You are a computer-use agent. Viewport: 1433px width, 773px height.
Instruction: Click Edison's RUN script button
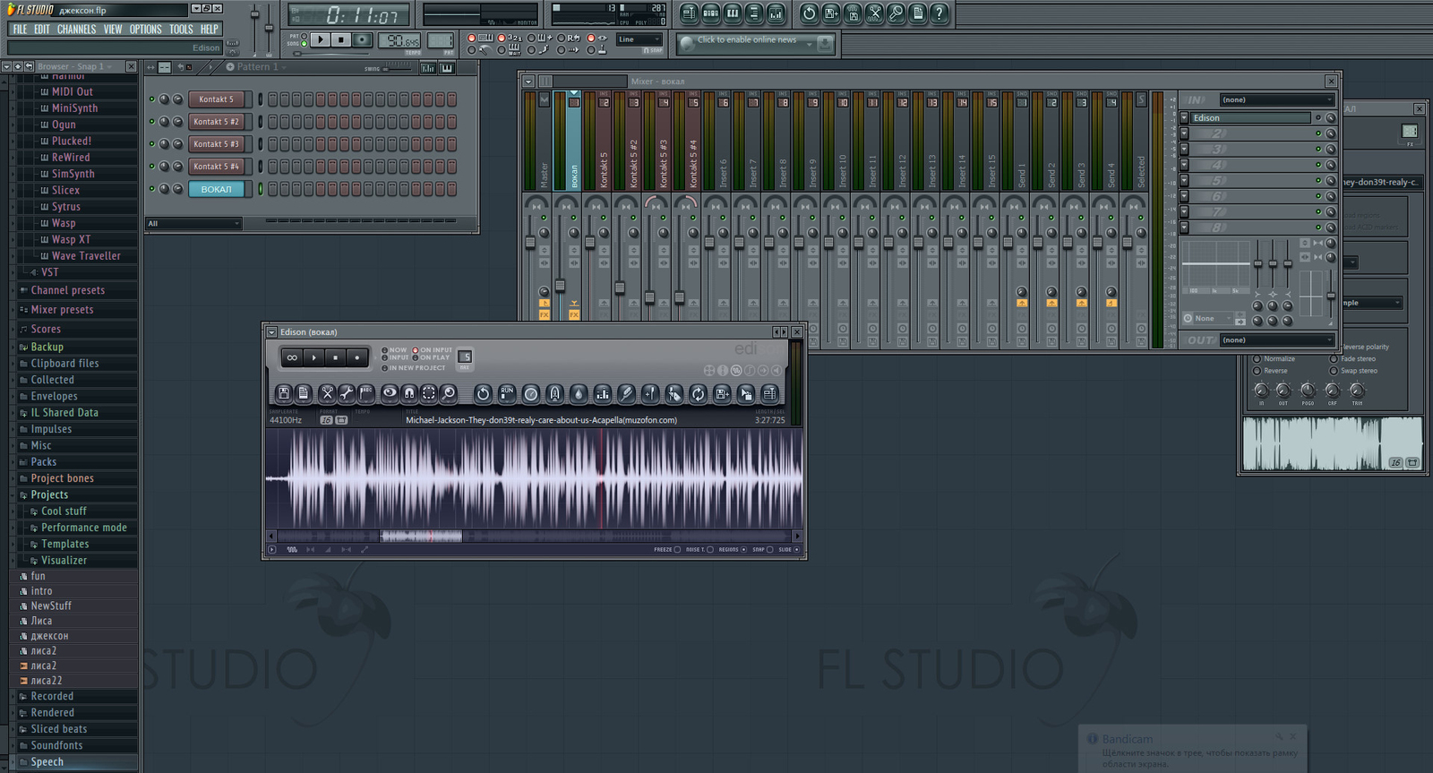click(x=507, y=393)
